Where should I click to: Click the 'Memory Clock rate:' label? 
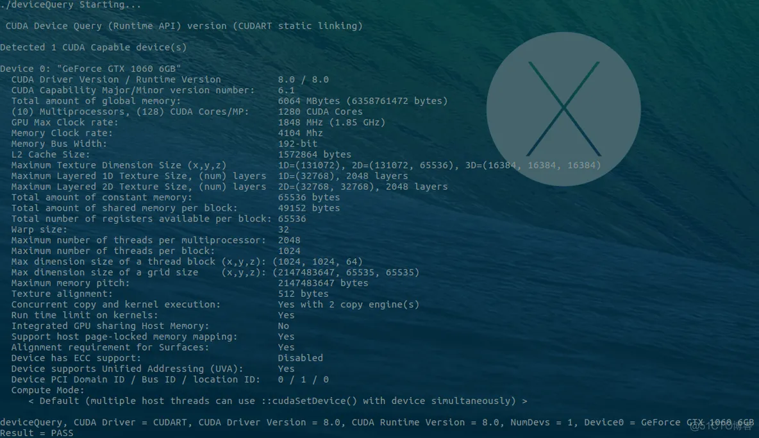[62, 133]
